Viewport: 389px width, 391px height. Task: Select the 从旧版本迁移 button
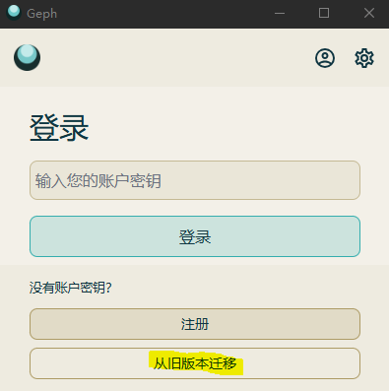195,363
